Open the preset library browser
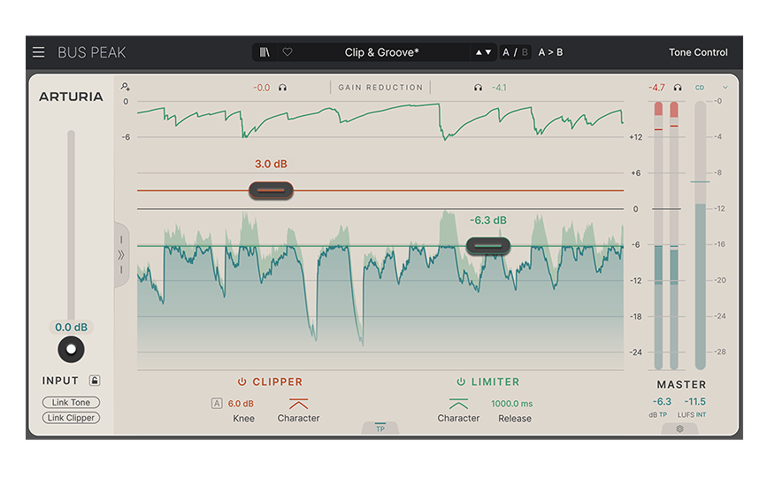The image size is (767, 494). pyautogui.click(x=265, y=52)
